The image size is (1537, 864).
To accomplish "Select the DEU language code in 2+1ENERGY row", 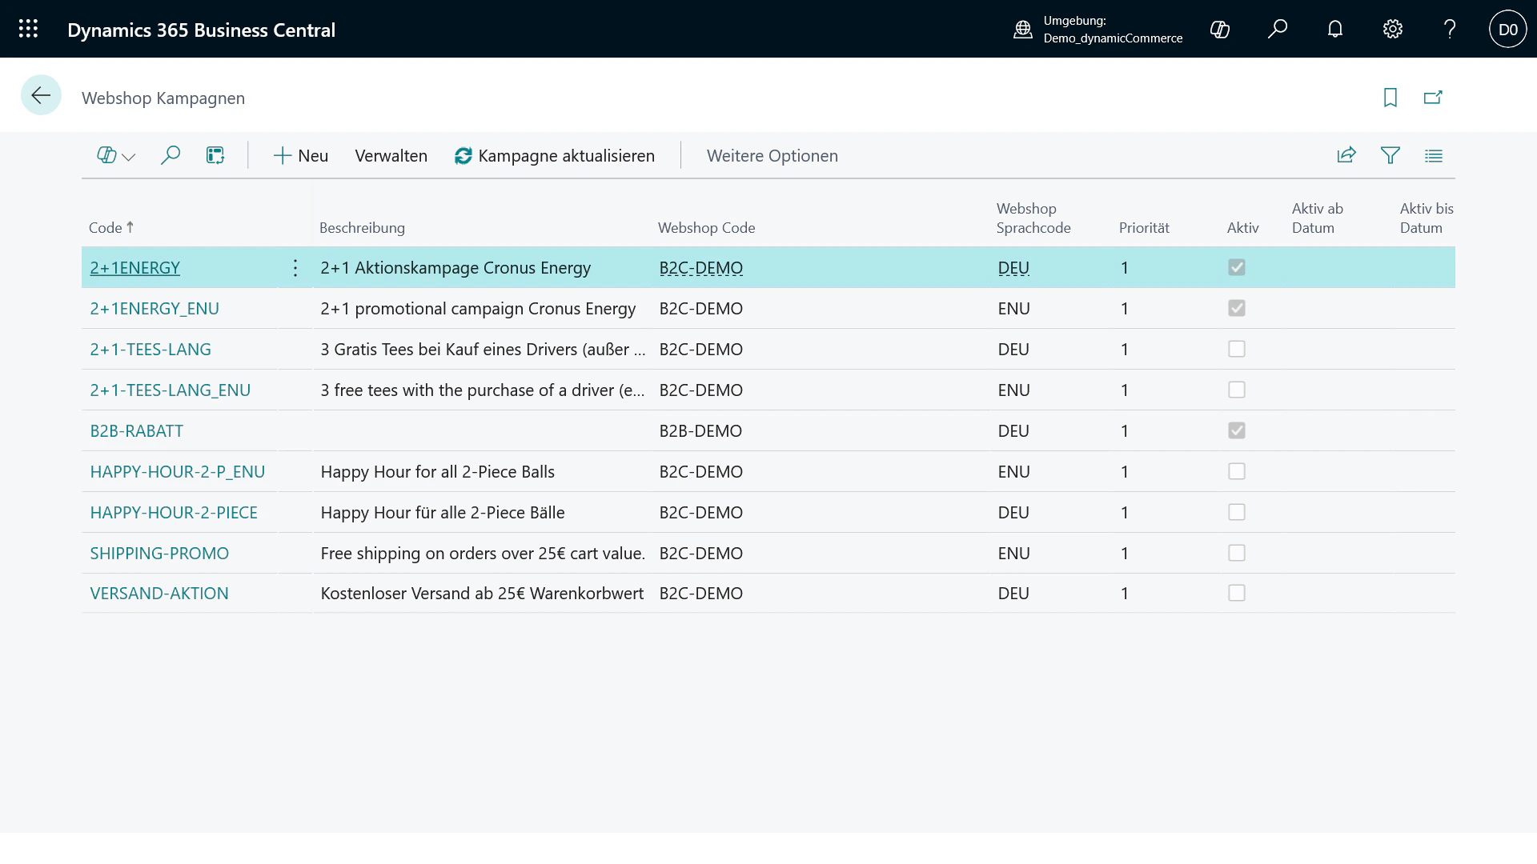I will 1013,268.
